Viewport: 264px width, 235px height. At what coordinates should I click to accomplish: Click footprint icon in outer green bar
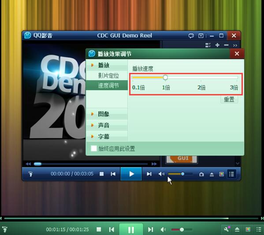[5, 229]
